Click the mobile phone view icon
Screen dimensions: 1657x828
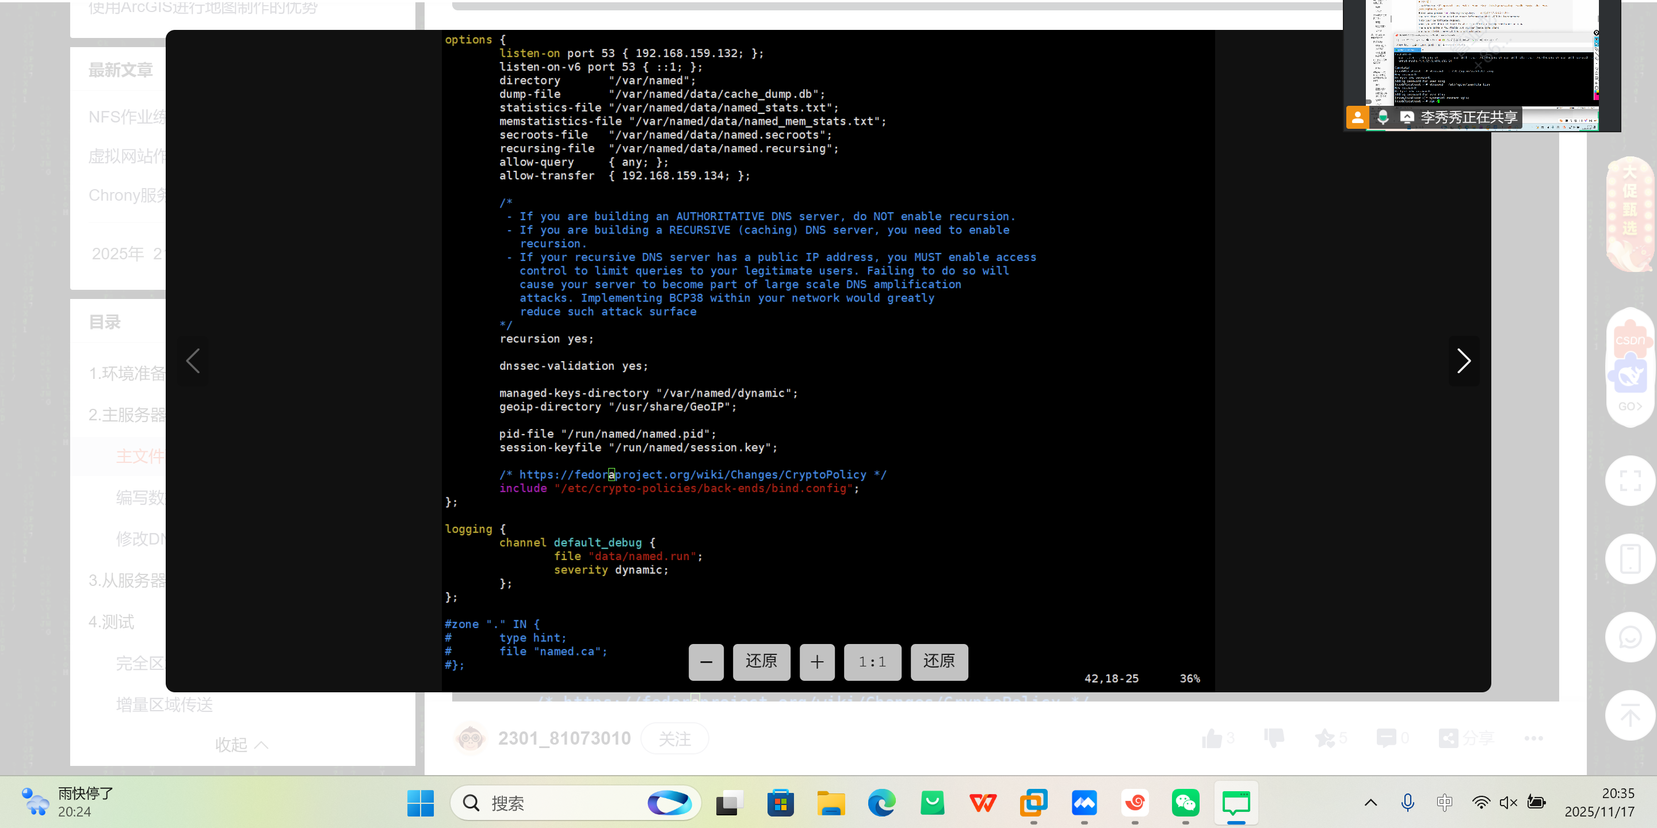coord(1629,559)
